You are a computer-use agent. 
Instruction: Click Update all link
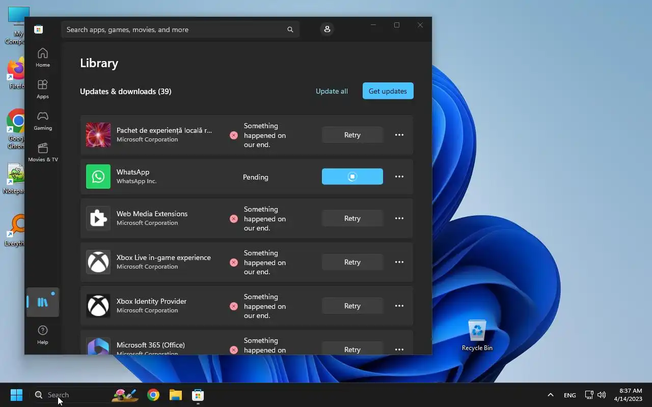tap(332, 91)
